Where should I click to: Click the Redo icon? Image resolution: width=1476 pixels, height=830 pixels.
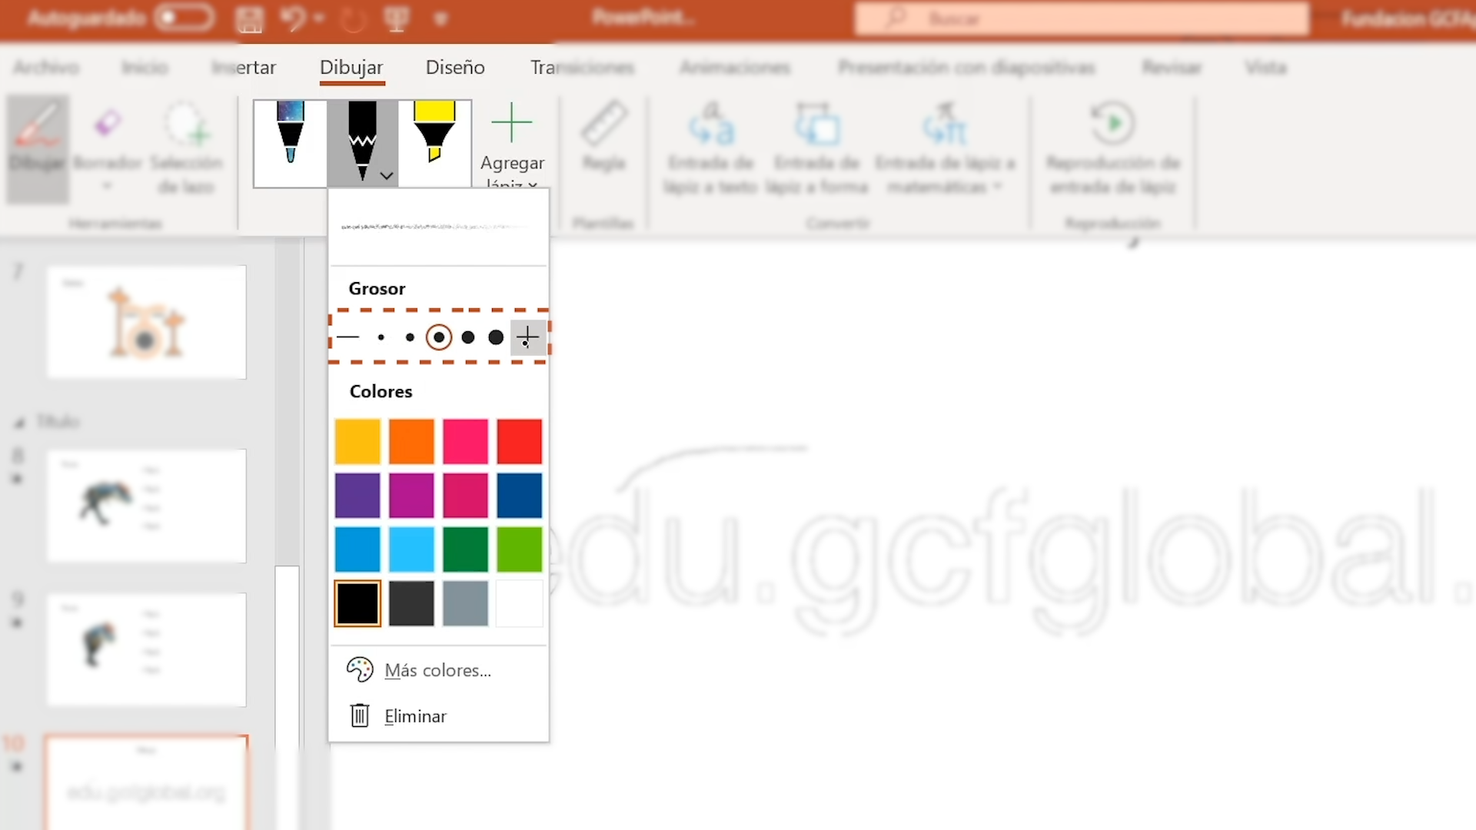point(354,18)
